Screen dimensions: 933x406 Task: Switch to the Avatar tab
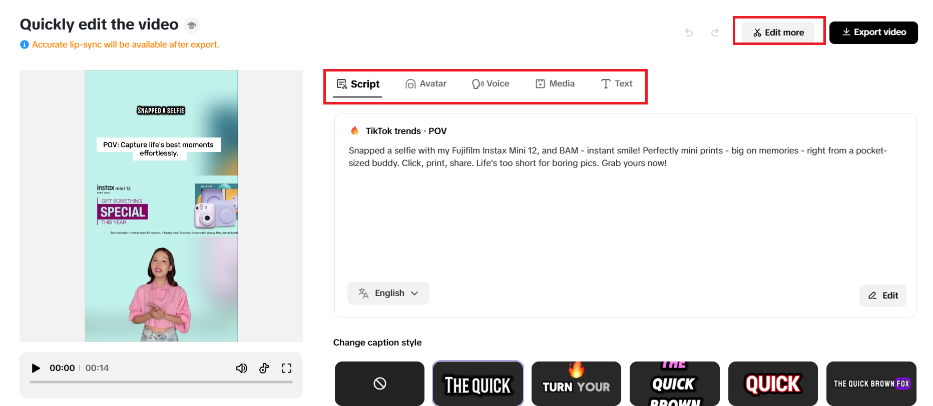(x=426, y=84)
